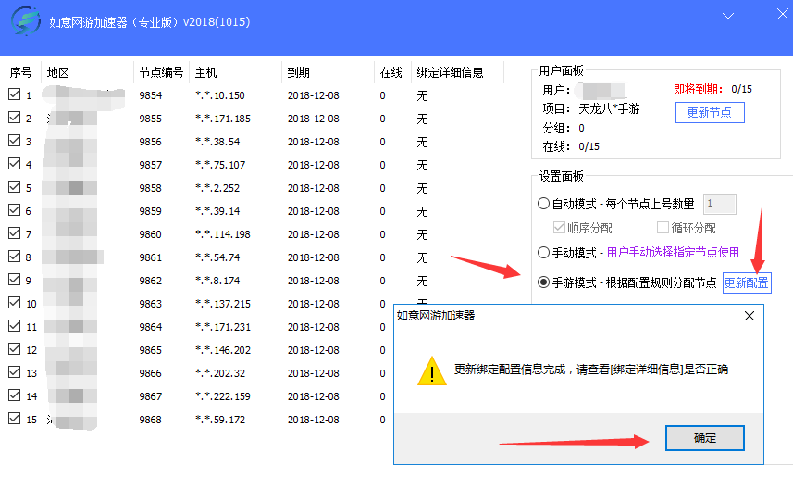Open the title bar dropdown arrow menu
The image size is (793, 477).
727,17
